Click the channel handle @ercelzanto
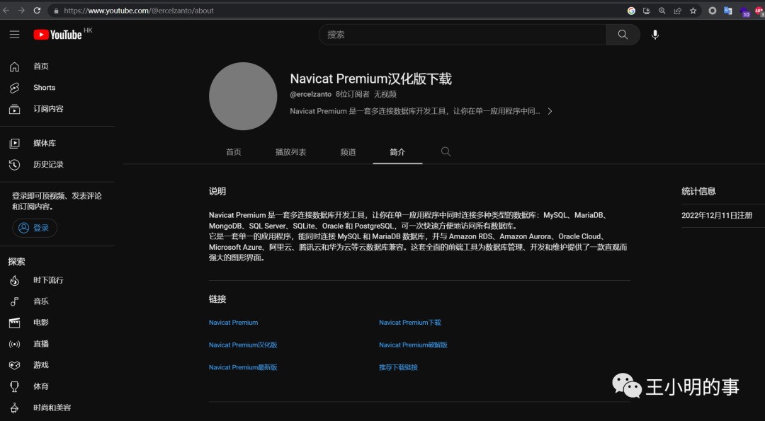Viewport: 765px width, 421px height. 311,94
